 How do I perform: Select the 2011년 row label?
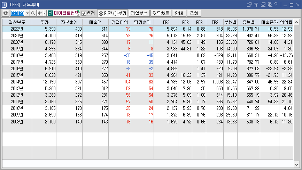[17, 102]
